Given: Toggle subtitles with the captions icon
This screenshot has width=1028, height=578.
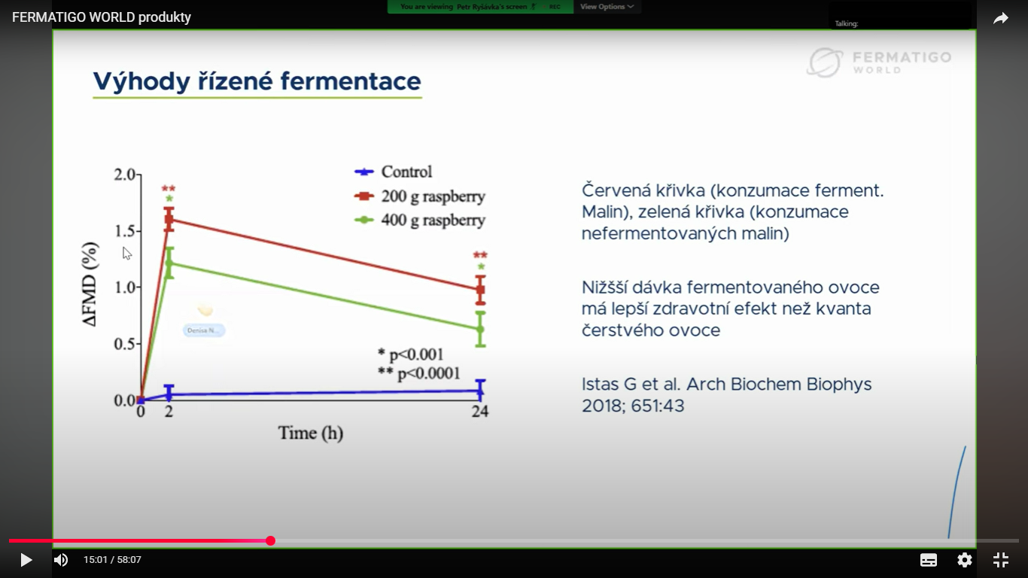Looking at the screenshot, I should click(x=929, y=560).
